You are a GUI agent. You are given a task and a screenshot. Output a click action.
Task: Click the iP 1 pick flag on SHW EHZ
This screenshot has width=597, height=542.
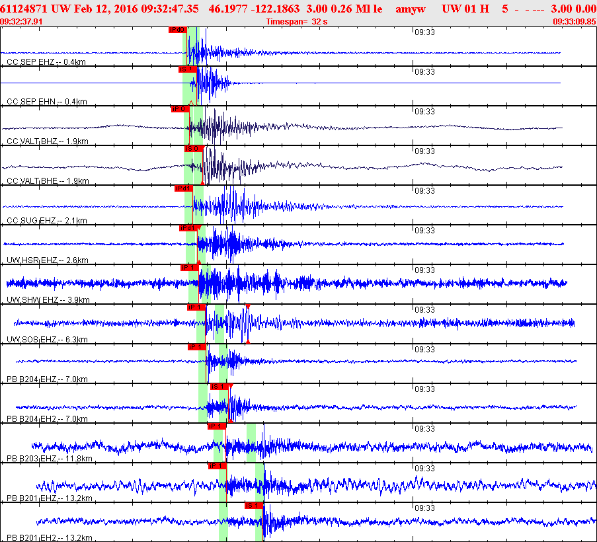[189, 268]
